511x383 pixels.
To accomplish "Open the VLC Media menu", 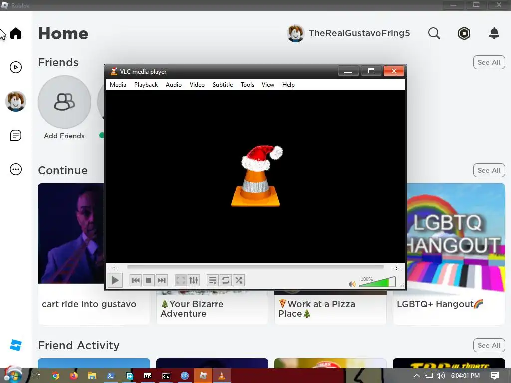I will point(118,85).
